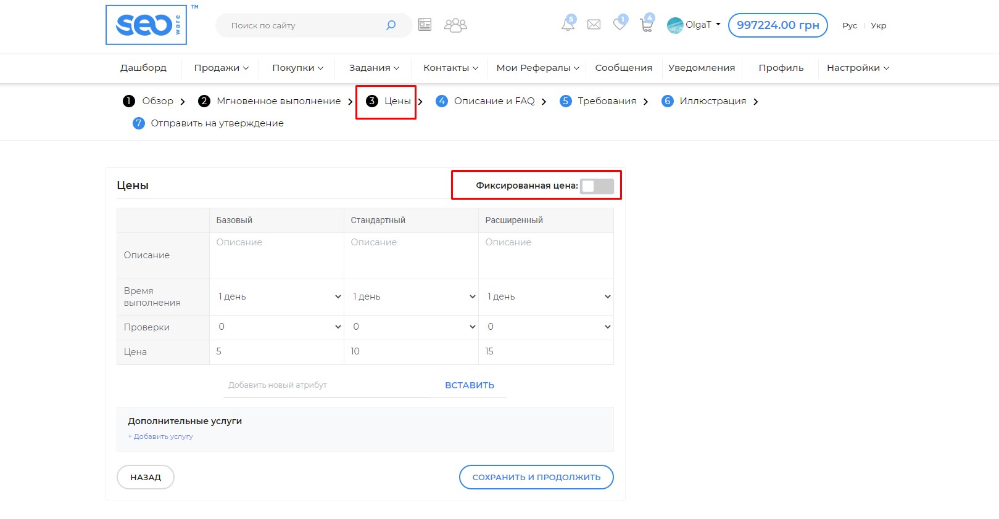Click the Добавить услугу link
Image resolution: width=999 pixels, height=519 pixels.
(x=160, y=436)
